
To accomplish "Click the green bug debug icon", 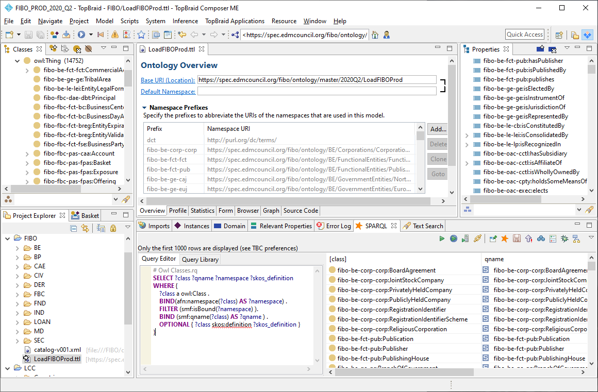I will 564,238.
